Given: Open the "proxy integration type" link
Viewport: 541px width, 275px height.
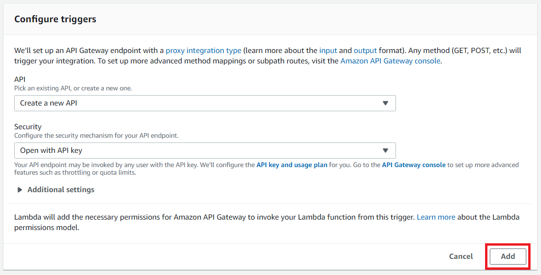Looking at the screenshot, I should pyautogui.click(x=203, y=50).
